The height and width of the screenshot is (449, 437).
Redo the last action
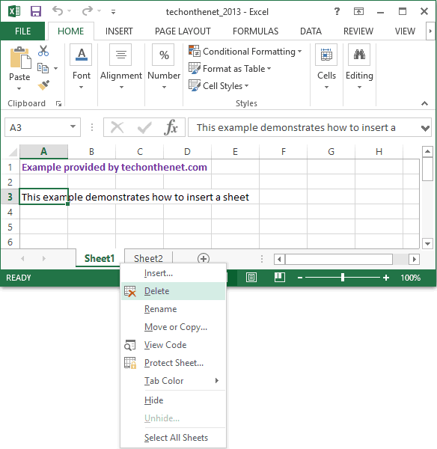tap(87, 11)
